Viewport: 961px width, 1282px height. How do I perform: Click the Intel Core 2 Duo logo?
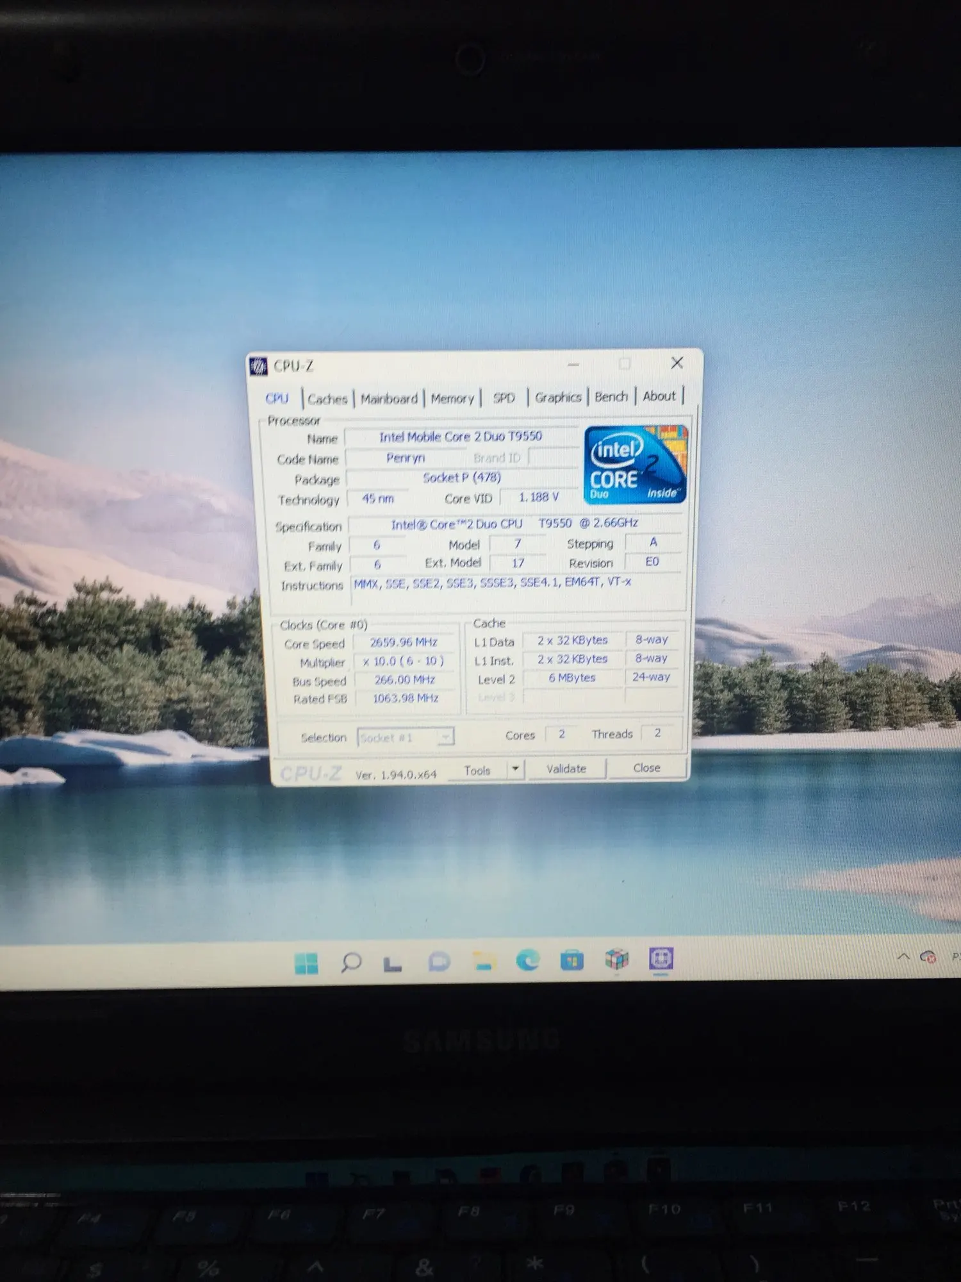tap(636, 463)
